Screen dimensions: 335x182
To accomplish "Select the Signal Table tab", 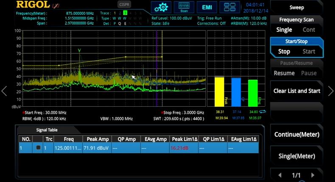I will tap(44, 130).
